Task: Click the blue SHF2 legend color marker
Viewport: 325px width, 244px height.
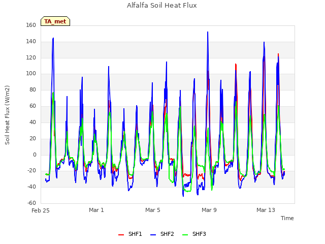Action: point(153,235)
